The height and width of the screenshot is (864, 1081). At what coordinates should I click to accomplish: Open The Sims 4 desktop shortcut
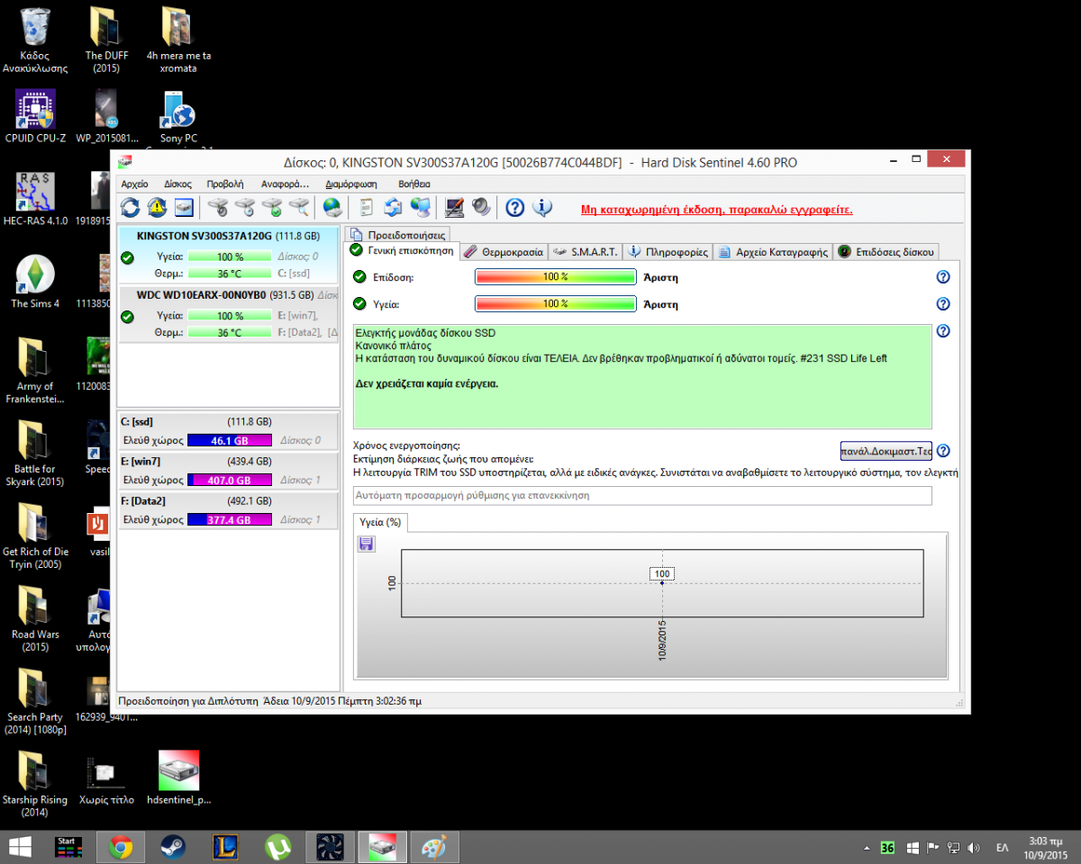[35, 282]
